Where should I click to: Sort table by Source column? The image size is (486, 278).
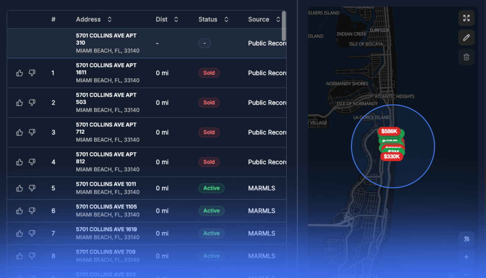pyautogui.click(x=278, y=19)
